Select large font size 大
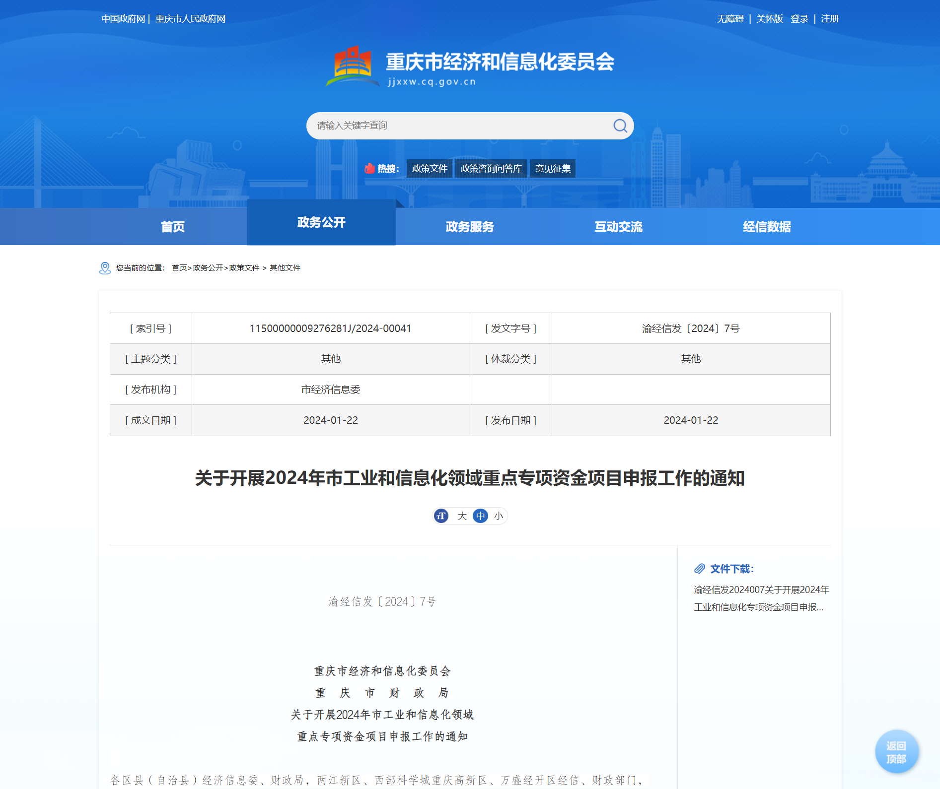The width and height of the screenshot is (940, 789). (x=462, y=516)
